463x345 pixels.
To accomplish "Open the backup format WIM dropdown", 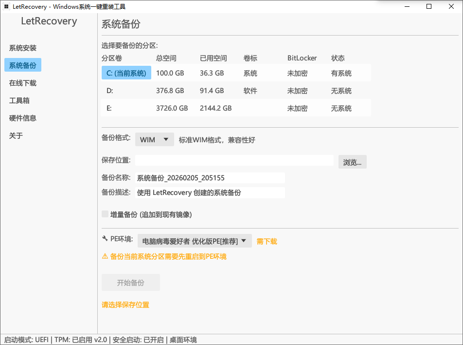I will click(154, 139).
